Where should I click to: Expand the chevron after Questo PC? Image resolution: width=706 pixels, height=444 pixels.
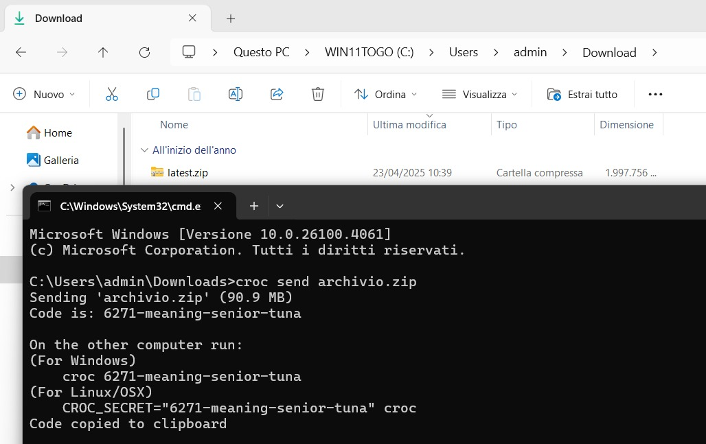[307, 53]
